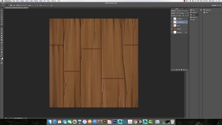Select the Clone Stamp tool
Image resolution: width=222 pixels, height=125 pixels.
tap(2, 29)
